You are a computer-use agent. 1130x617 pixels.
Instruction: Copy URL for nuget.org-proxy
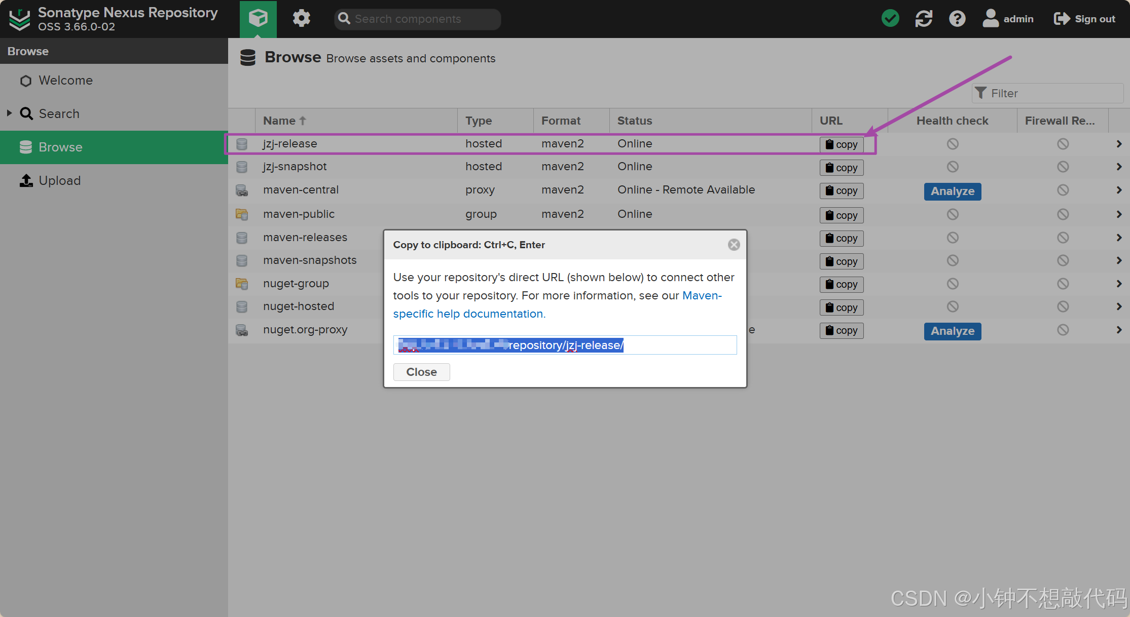coord(842,330)
